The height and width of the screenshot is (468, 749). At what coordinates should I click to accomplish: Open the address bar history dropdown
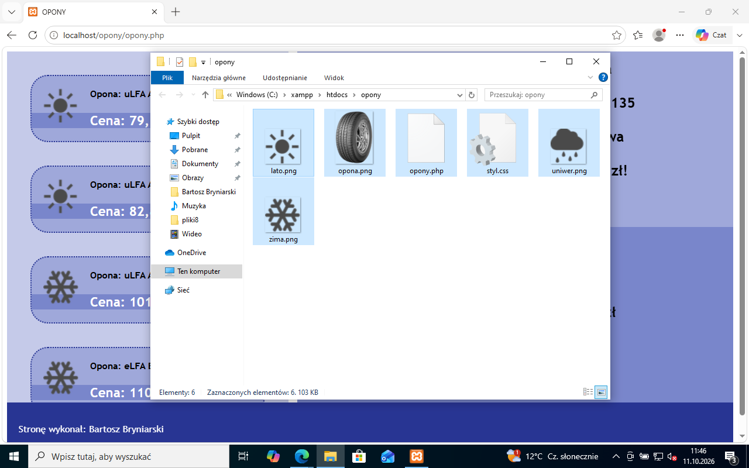coord(460,95)
